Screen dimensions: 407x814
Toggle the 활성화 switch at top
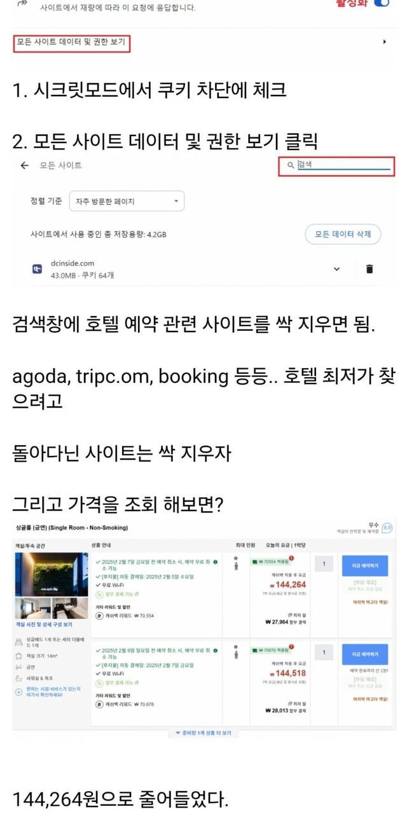pos(381,3)
